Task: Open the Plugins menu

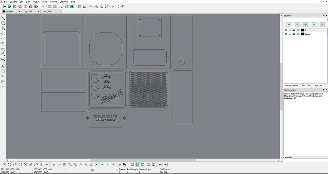Action: 36,2
